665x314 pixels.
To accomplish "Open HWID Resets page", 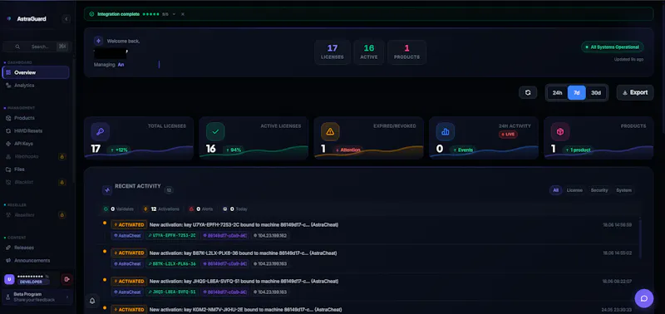I will pos(36,131).
